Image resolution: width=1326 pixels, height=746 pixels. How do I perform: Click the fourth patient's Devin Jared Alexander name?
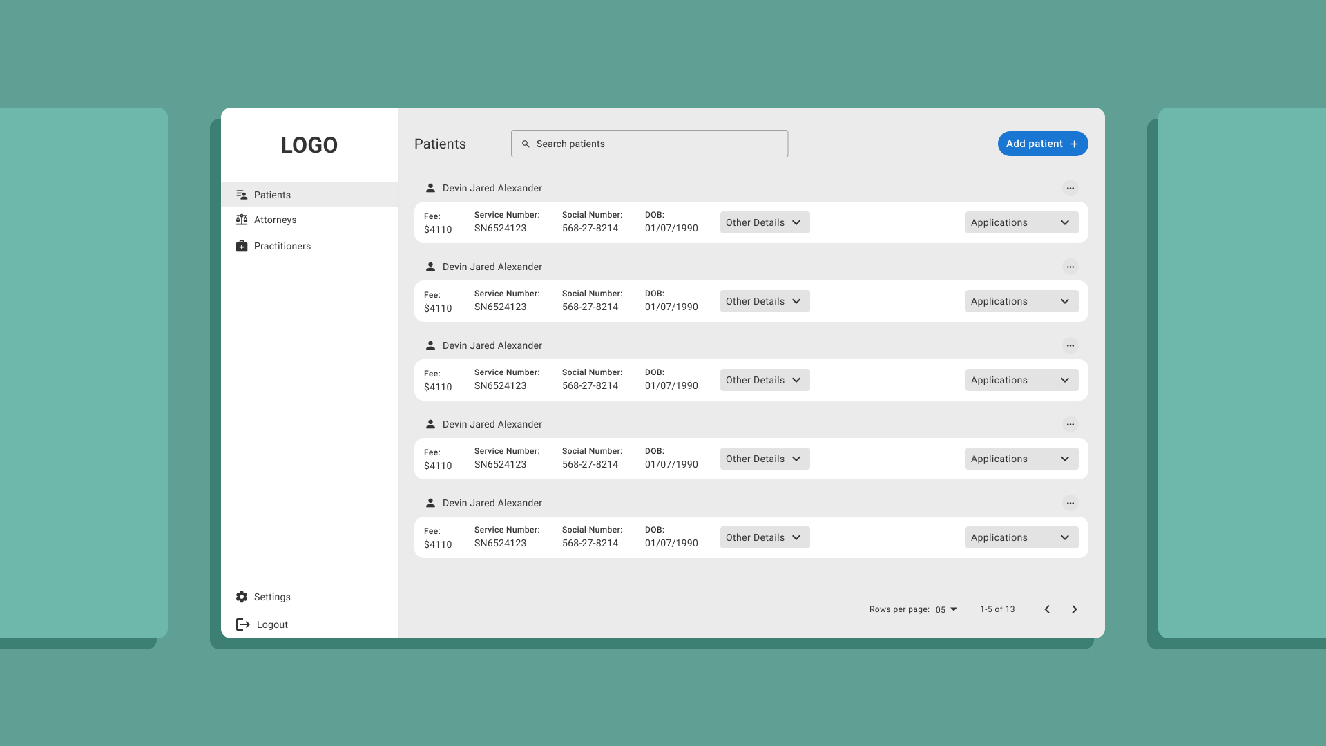pyautogui.click(x=492, y=424)
